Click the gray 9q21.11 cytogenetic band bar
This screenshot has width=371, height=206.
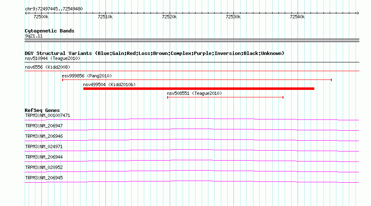192,40
